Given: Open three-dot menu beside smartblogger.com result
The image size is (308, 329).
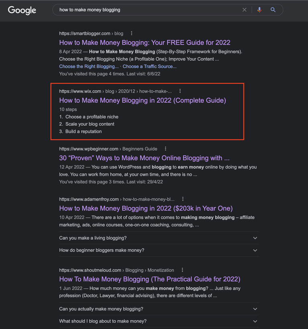Looking at the screenshot, I should point(132,33).
